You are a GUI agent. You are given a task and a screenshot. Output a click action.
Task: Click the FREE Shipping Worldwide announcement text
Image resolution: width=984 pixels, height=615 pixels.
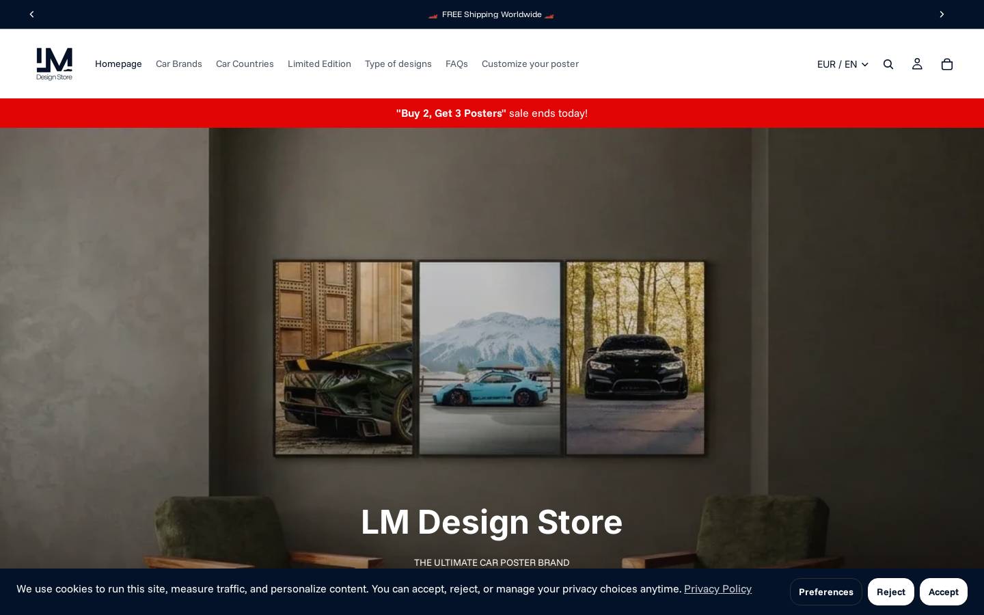coord(492,14)
